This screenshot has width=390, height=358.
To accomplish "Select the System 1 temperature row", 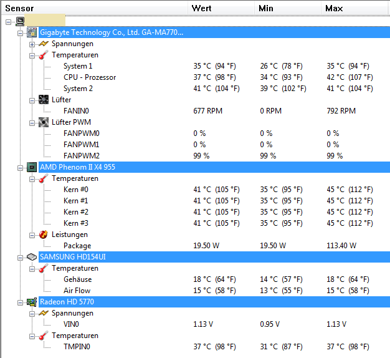I will coord(226,66).
